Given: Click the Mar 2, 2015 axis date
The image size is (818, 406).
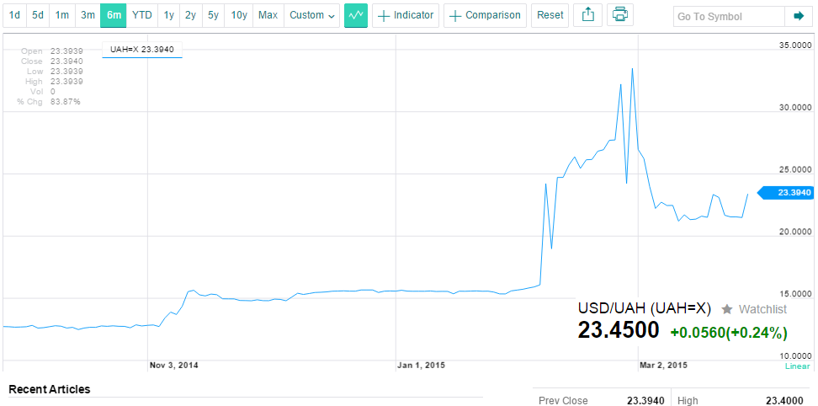Looking at the screenshot, I should point(663,366).
